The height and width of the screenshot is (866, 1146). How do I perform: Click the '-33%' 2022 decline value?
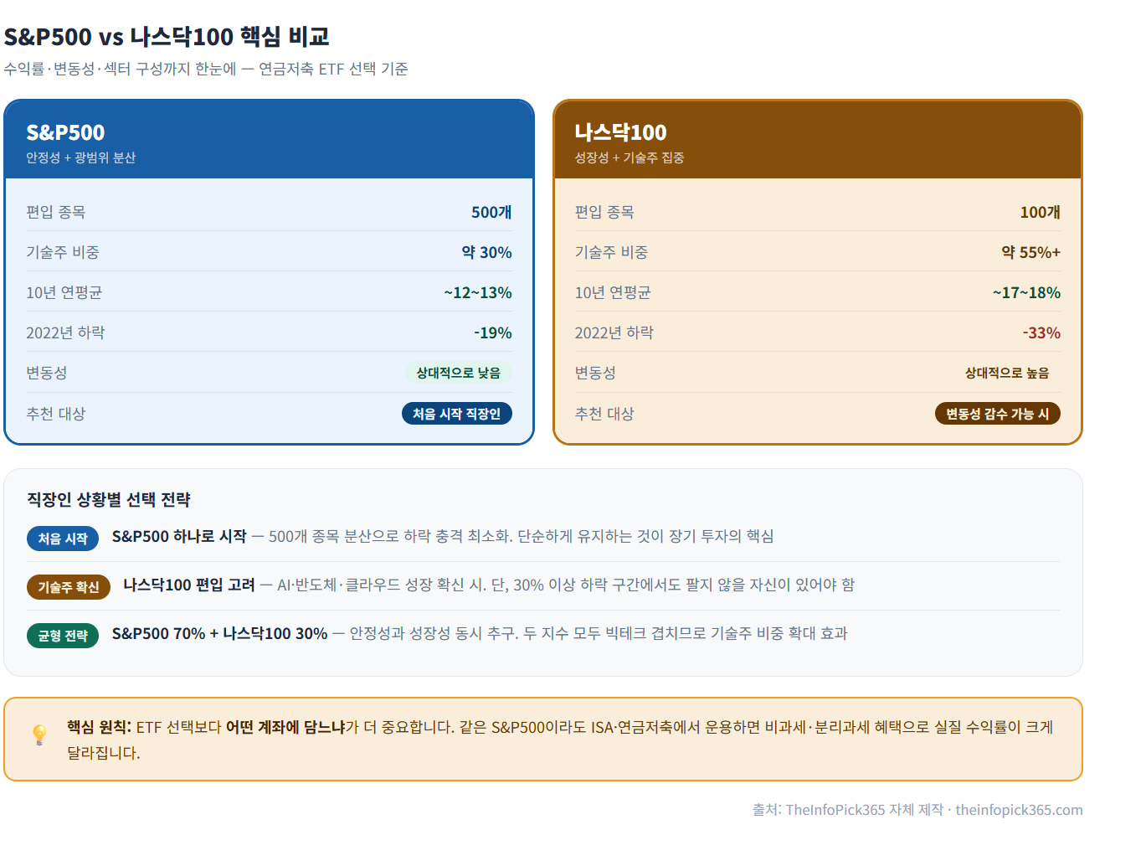[x=1041, y=332]
